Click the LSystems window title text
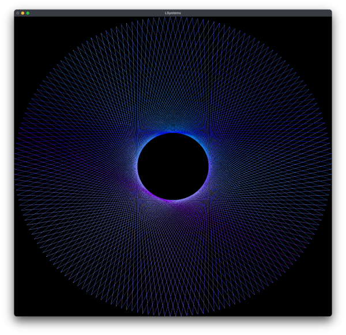Image resolution: width=346 pixels, height=335 pixels. click(173, 13)
